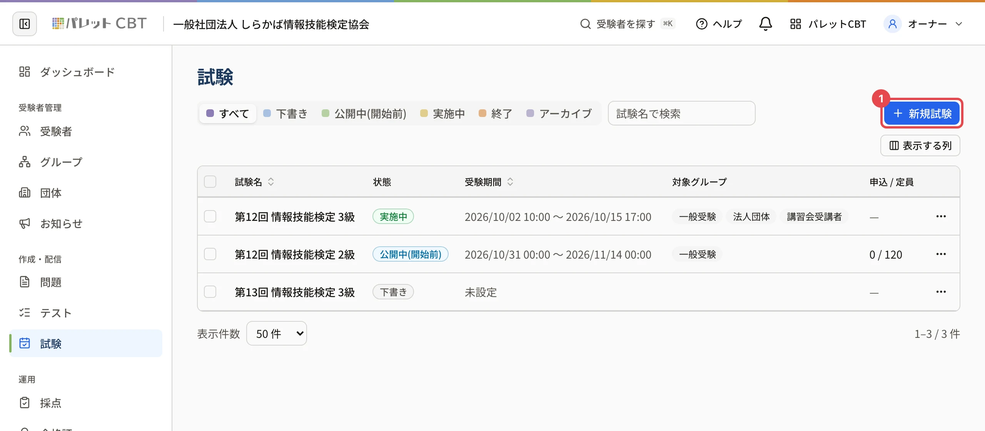Open お知らせ in the sidebar
The image size is (985, 431).
pyautogui.click(x=86, y=224)
